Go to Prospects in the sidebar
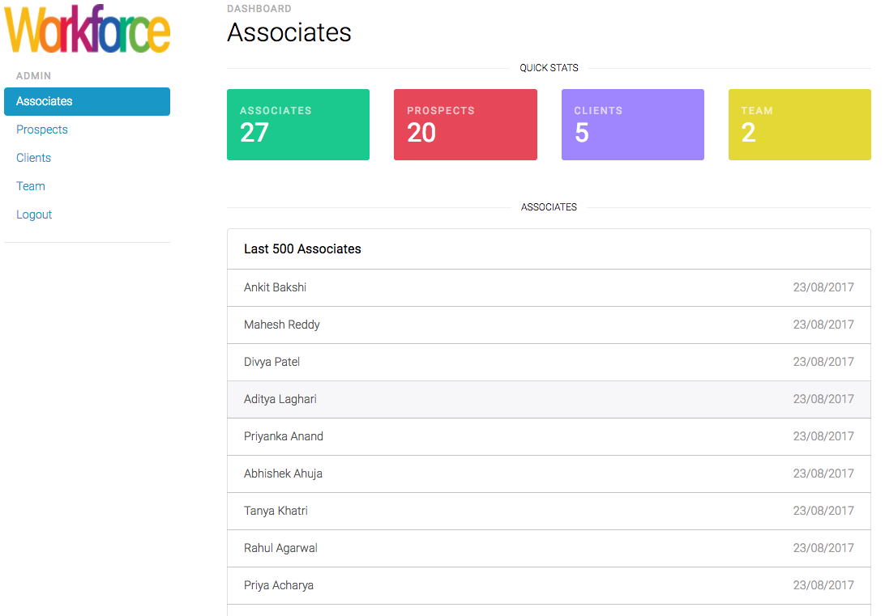885x616 pixels. click(42, 130)
